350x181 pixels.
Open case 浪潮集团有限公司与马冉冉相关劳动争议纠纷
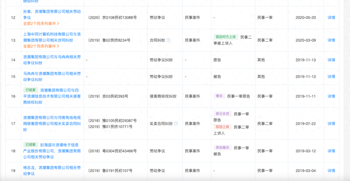point(52,60)
